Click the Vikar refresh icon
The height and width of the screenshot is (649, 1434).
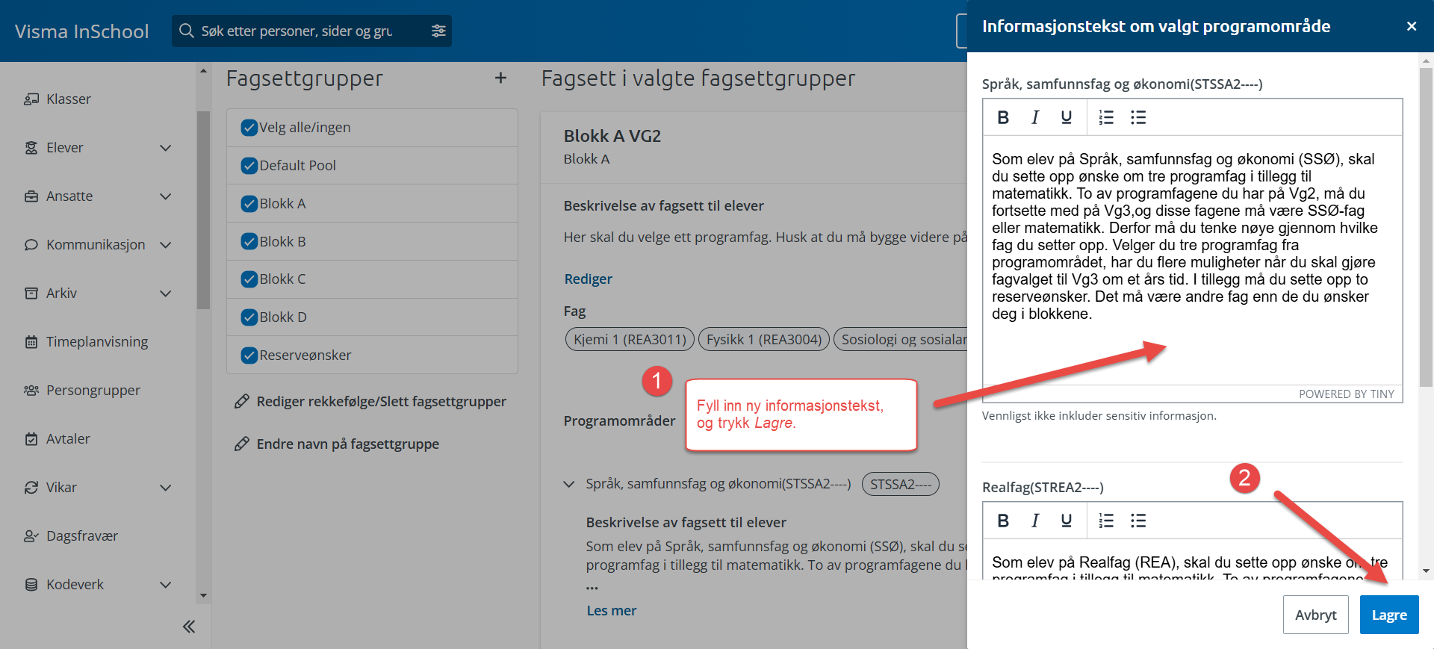[x=31, y=487]
